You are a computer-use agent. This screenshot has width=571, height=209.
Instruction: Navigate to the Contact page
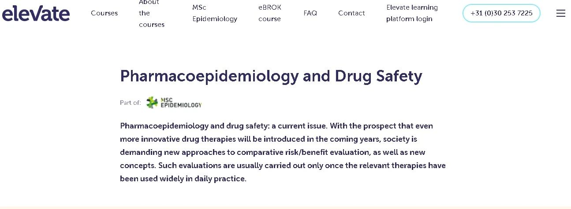tap(351, 13)
